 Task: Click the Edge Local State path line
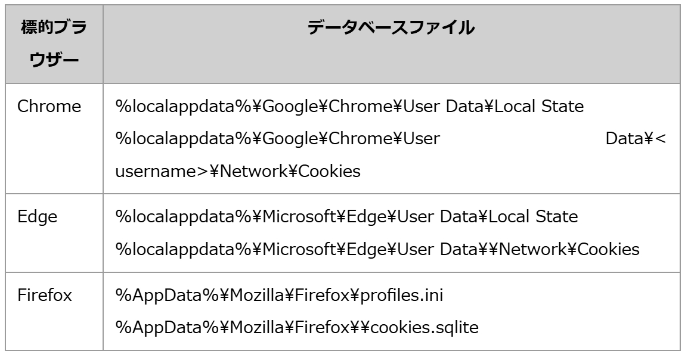(x=346, y=216)
